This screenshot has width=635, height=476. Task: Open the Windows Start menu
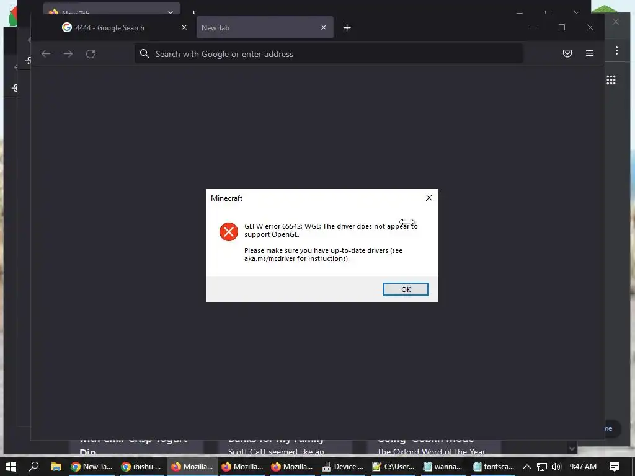pyautogui.click(x=11, y=467)
